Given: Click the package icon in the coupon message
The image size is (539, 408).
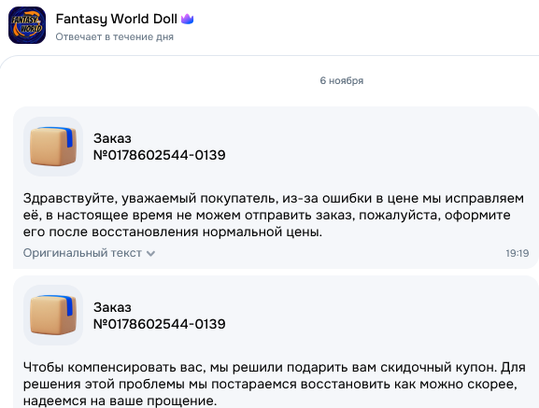Looking at the screenshot, I should pos(53,315).
